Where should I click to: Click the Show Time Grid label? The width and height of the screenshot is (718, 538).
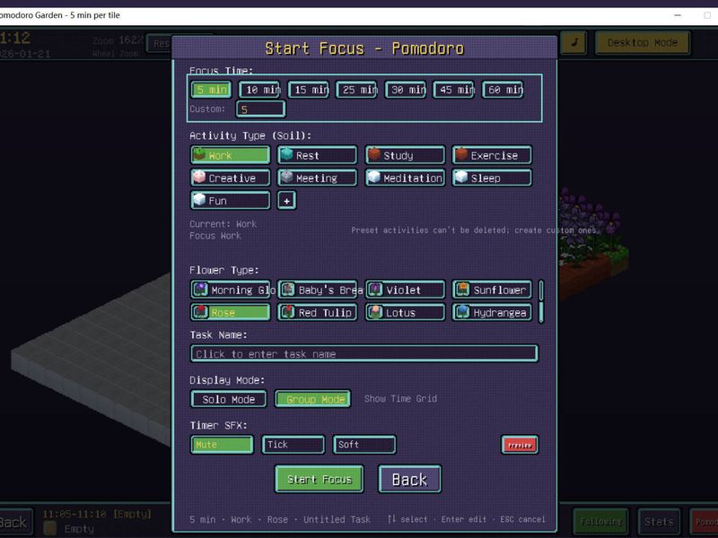tap(400, 398)
